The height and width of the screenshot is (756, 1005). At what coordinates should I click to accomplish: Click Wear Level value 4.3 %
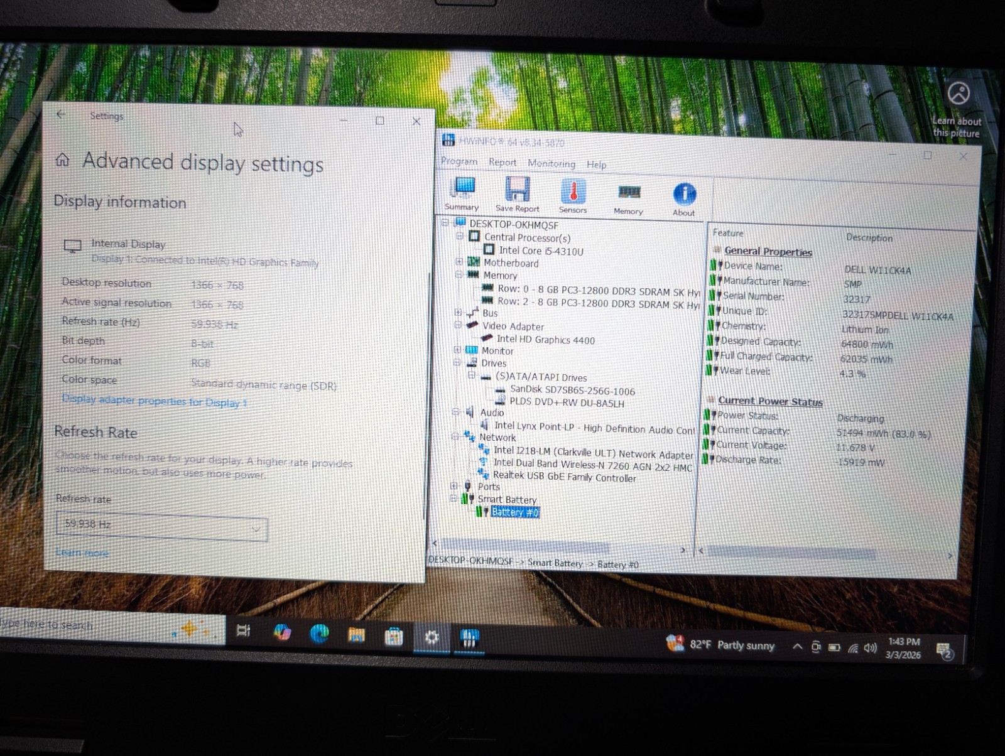click(x=852, y=374)
